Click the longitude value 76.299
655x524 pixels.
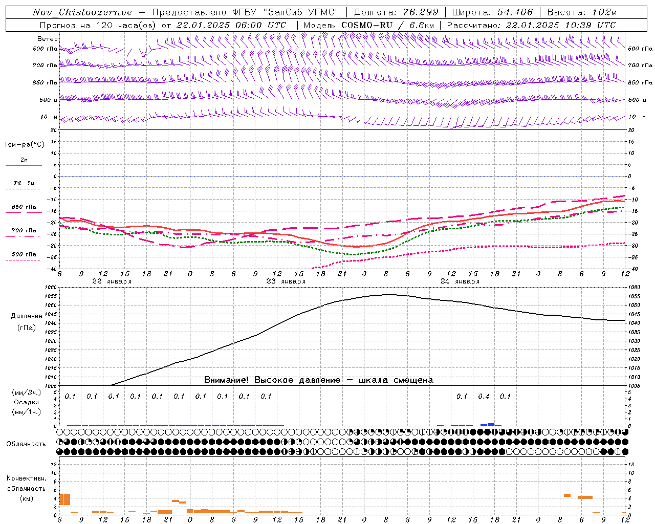tap(421, 12)
